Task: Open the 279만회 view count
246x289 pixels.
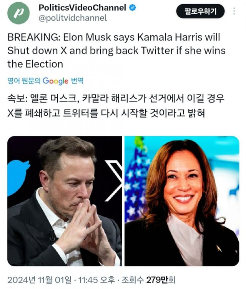Action: pos(160,280)
